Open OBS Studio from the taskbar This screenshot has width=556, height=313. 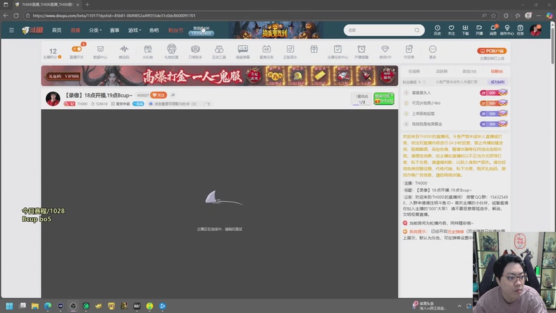(x=73, y=306)
